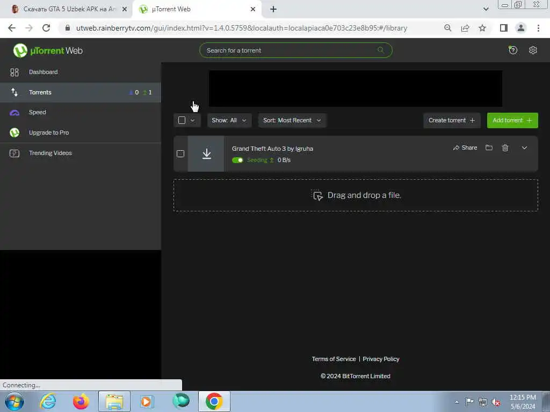Open the Privacy Policy link
Viewport: 550px width, 412px height.
click(x=381, y=359)
